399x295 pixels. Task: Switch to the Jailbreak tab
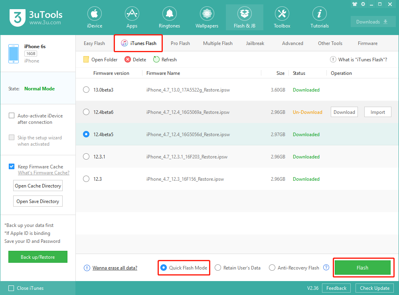[255, 43]
